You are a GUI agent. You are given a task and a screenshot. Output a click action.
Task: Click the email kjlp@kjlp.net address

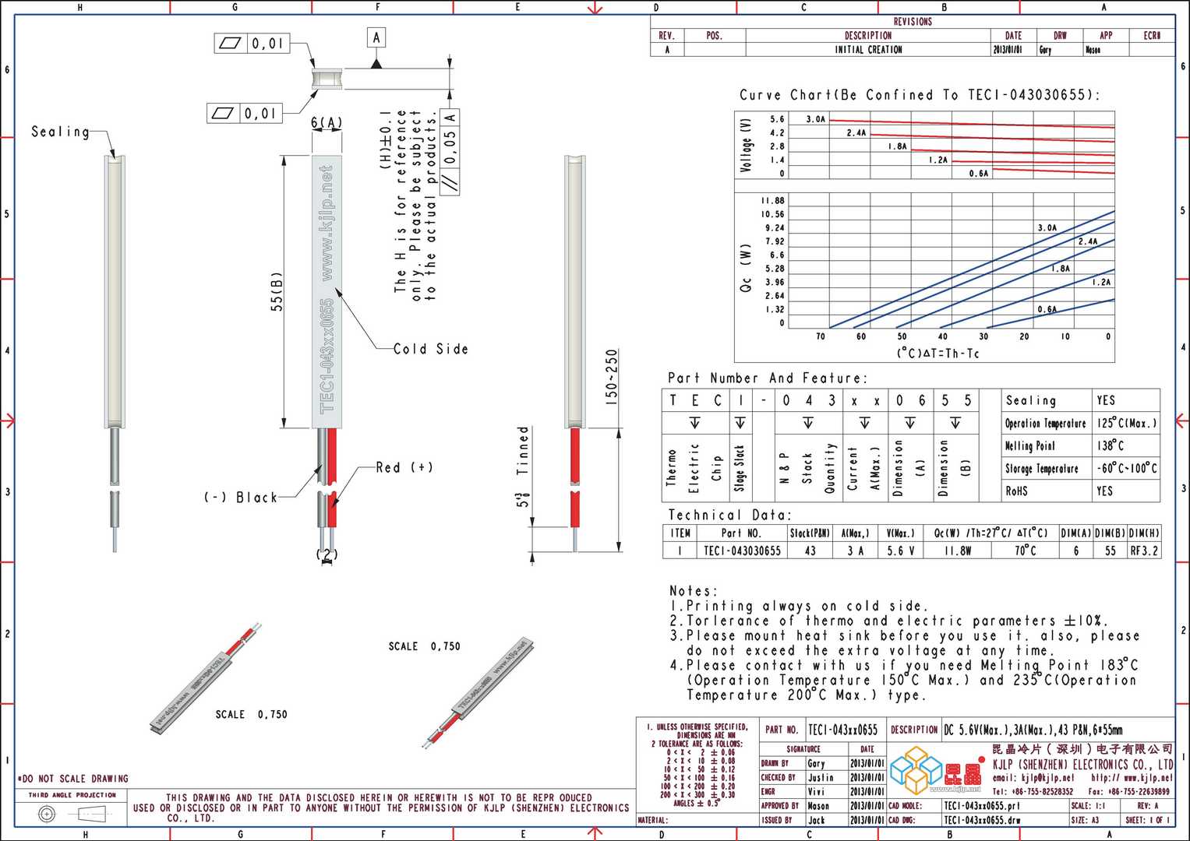point(1033,777)
